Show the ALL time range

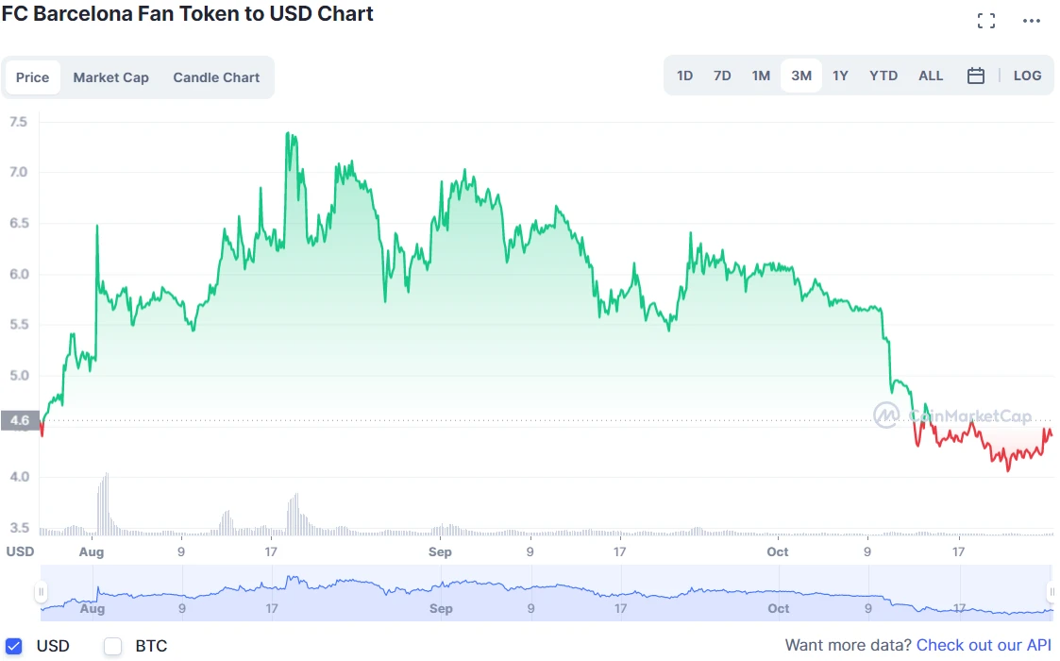(930, 76)
